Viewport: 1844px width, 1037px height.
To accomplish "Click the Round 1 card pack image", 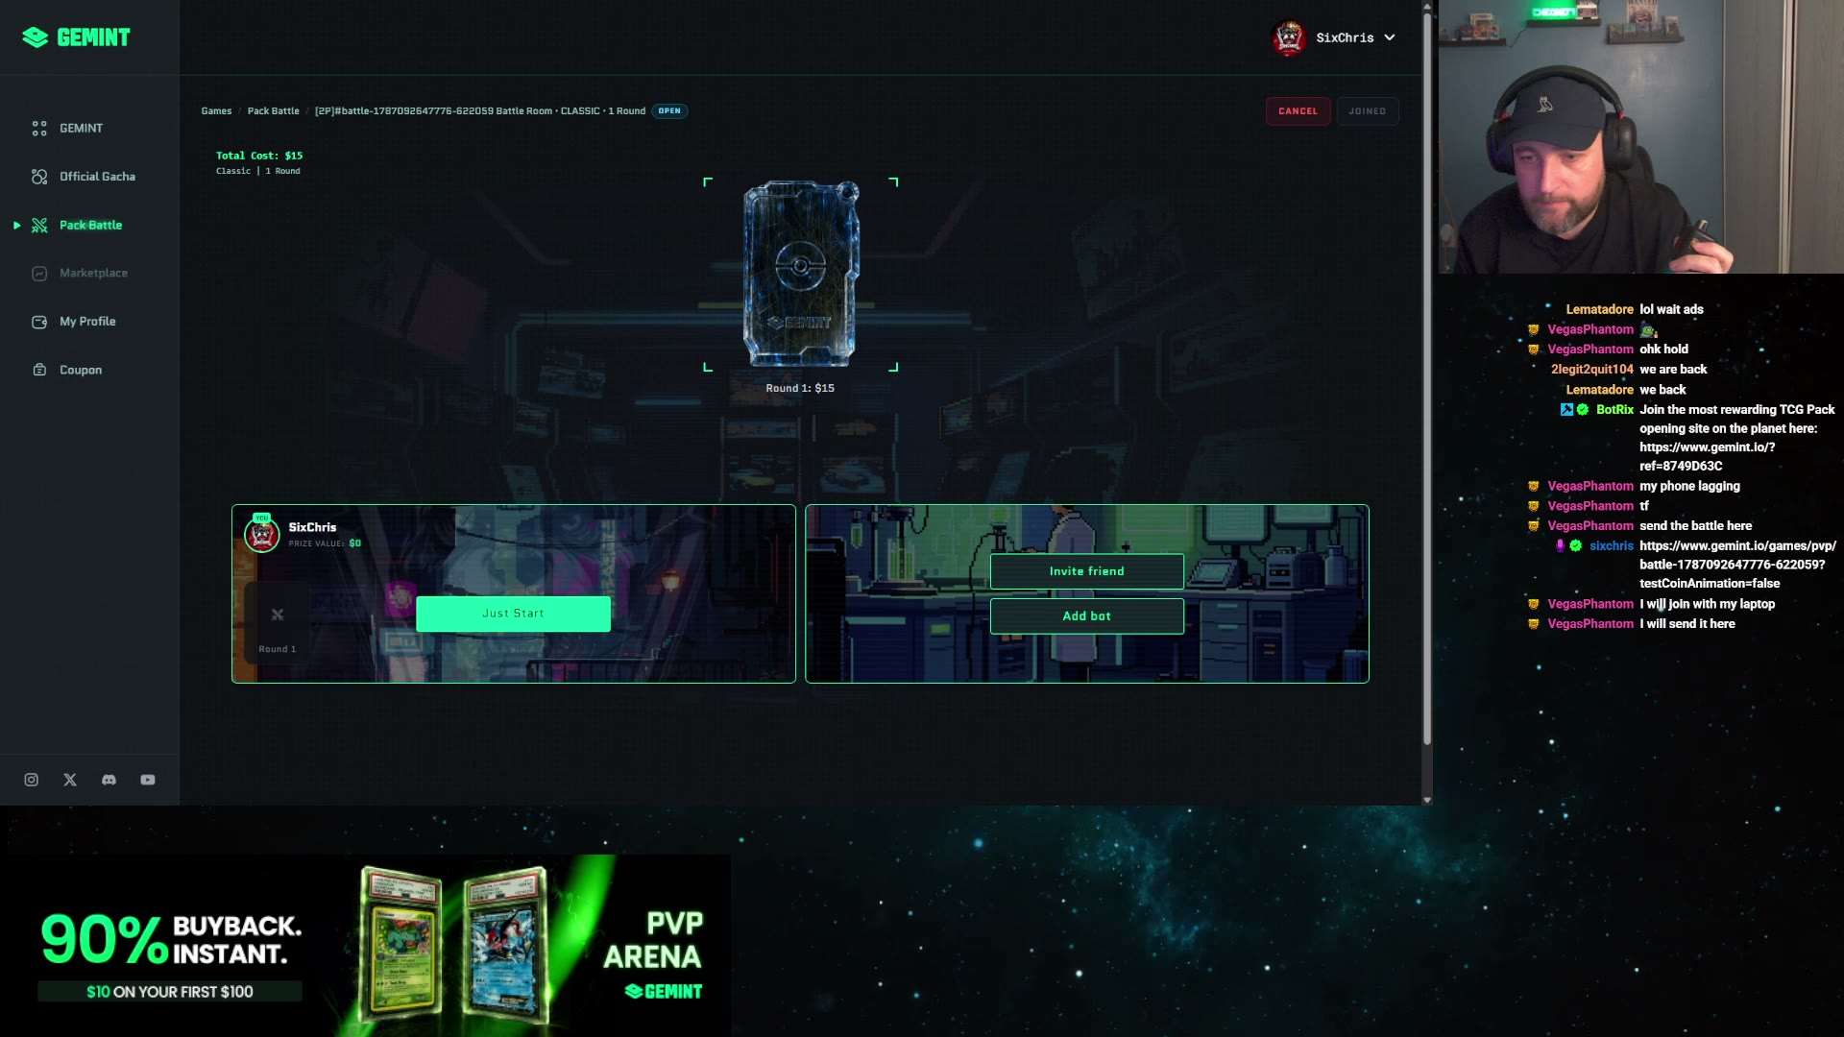I will click(800, 275).
